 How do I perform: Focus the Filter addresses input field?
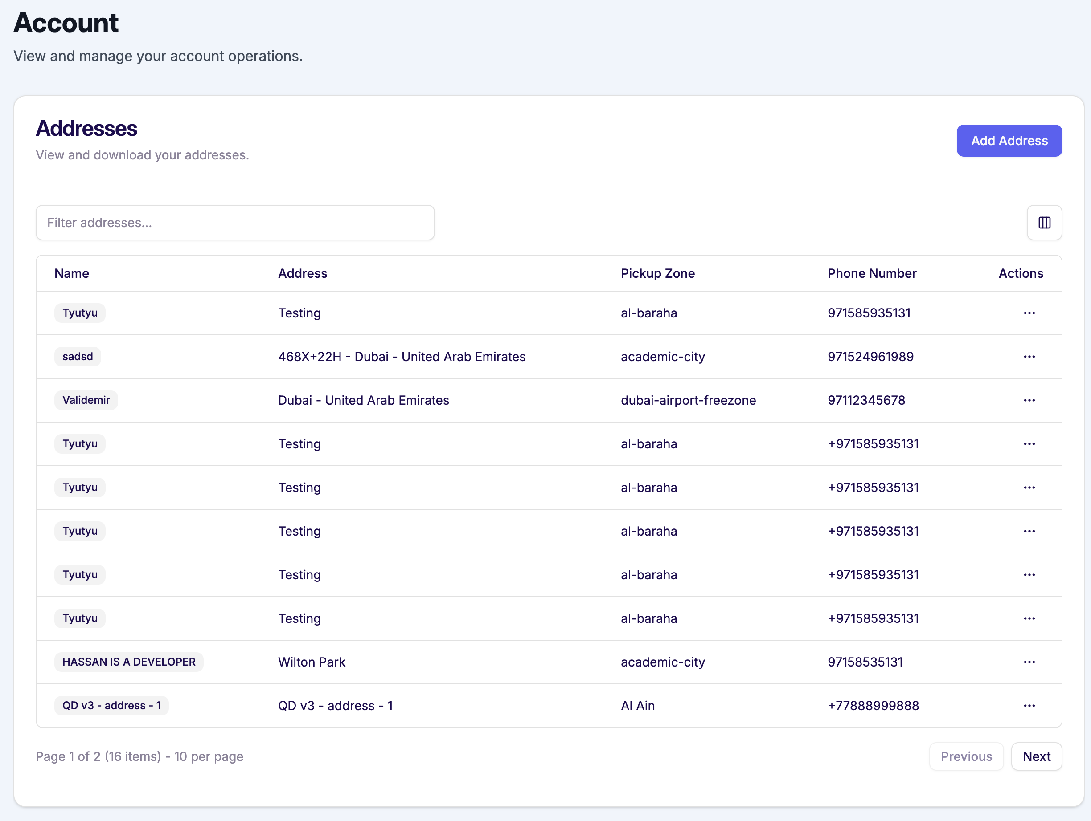click(x=235, y=223)
